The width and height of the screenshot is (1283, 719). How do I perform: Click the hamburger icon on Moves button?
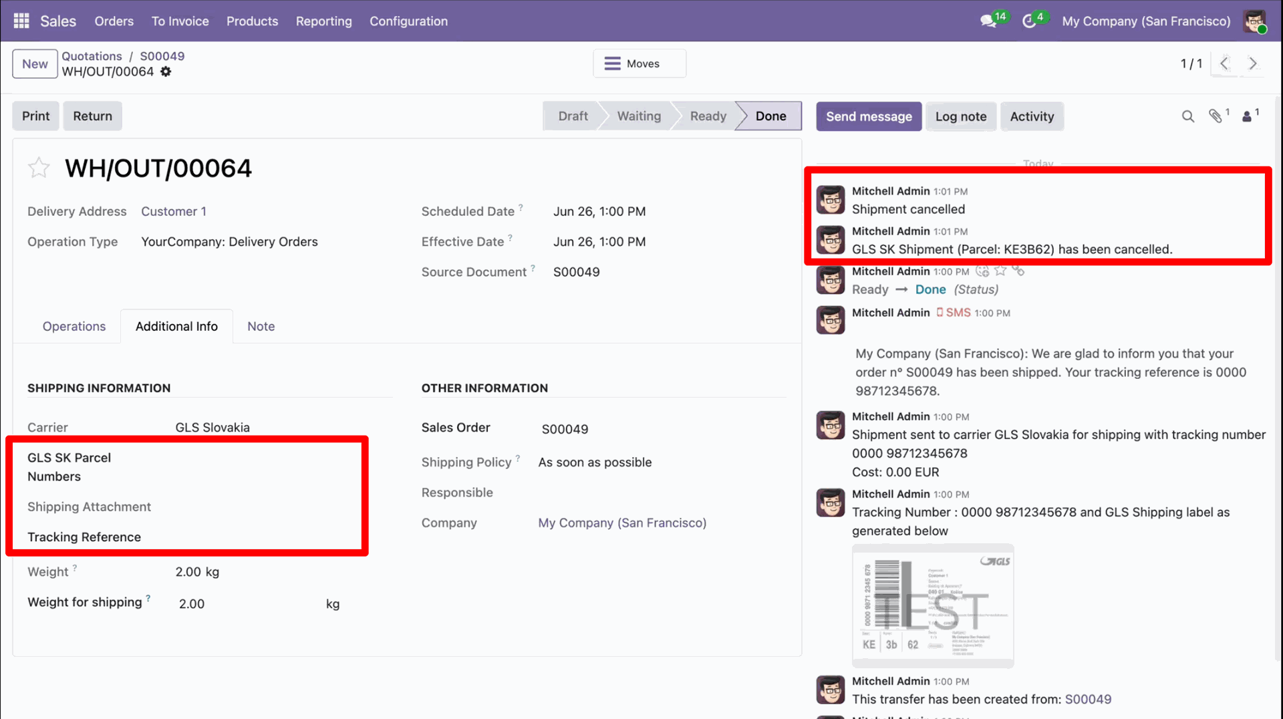point(612,63)
